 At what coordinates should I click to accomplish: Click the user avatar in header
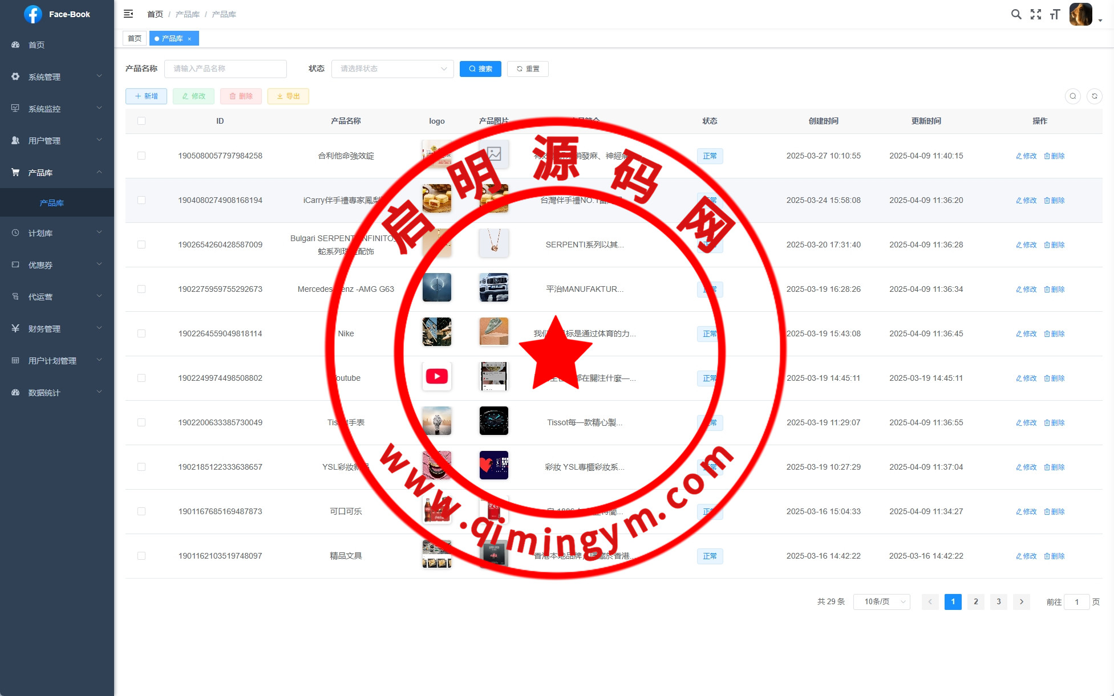click(x=1080, y=14)
